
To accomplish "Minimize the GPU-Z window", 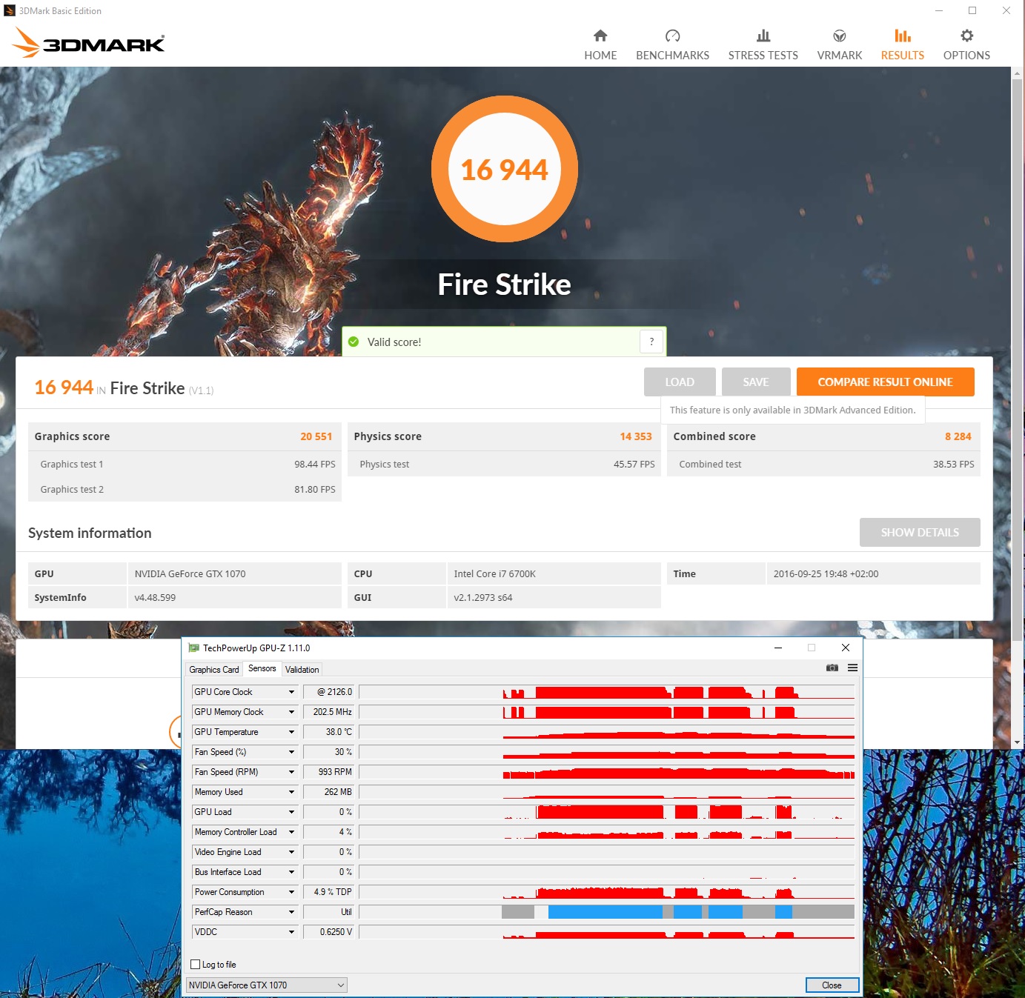I will (778, 648).
